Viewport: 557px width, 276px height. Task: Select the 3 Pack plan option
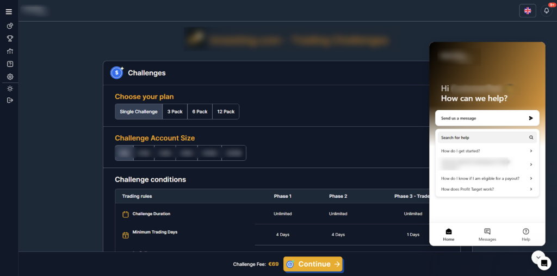point(175,111)
